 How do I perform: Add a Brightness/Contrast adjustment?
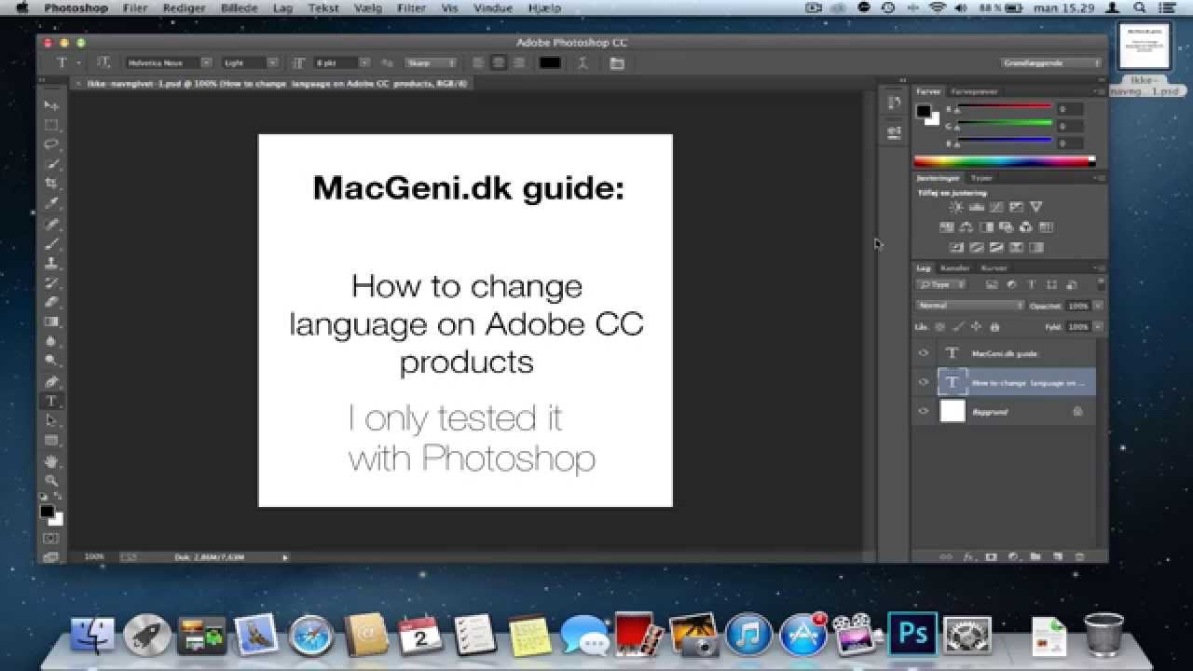tap(955, 207)
